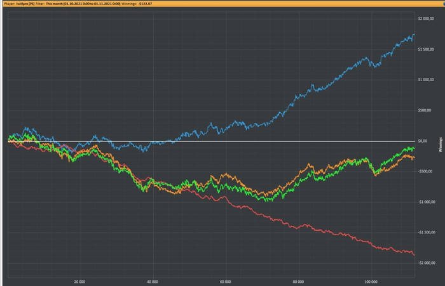Click the end point of the orange line
This screenshot has width=445, height=286.
(x=414, y=157)
